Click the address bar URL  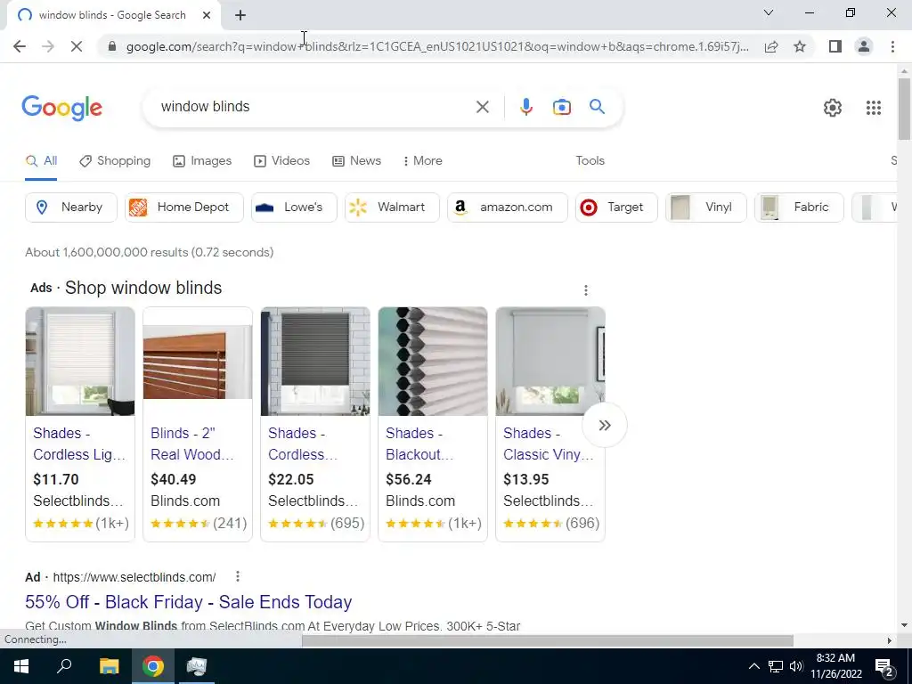pyautogui.click(x=437, y=46)
